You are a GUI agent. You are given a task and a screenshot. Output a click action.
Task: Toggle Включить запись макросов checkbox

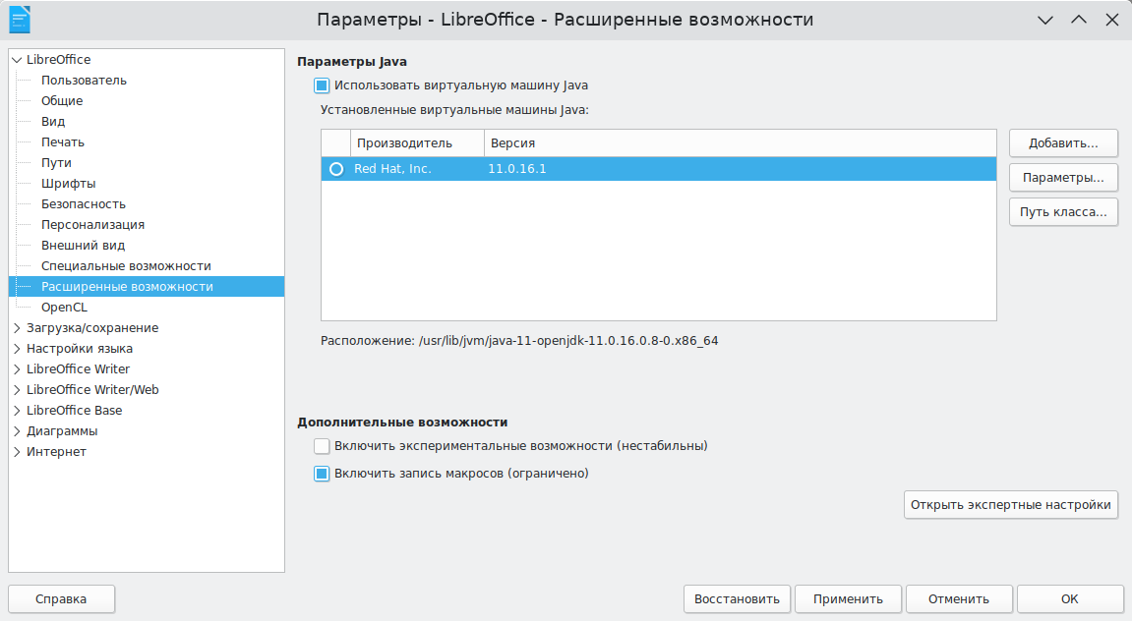[x=322, y=474]
